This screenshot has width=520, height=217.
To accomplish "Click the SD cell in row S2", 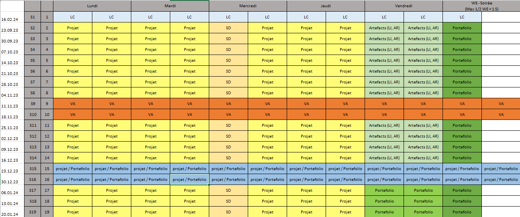I will tap(228, 28).
